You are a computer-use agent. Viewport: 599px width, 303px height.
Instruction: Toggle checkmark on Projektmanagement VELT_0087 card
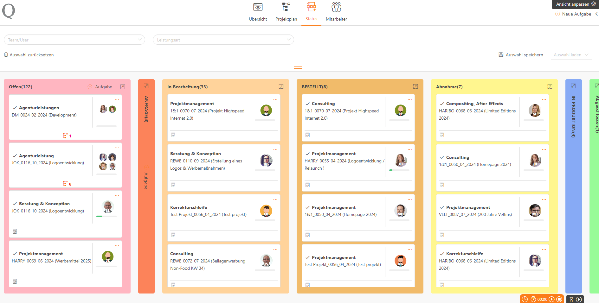[442, 207]
